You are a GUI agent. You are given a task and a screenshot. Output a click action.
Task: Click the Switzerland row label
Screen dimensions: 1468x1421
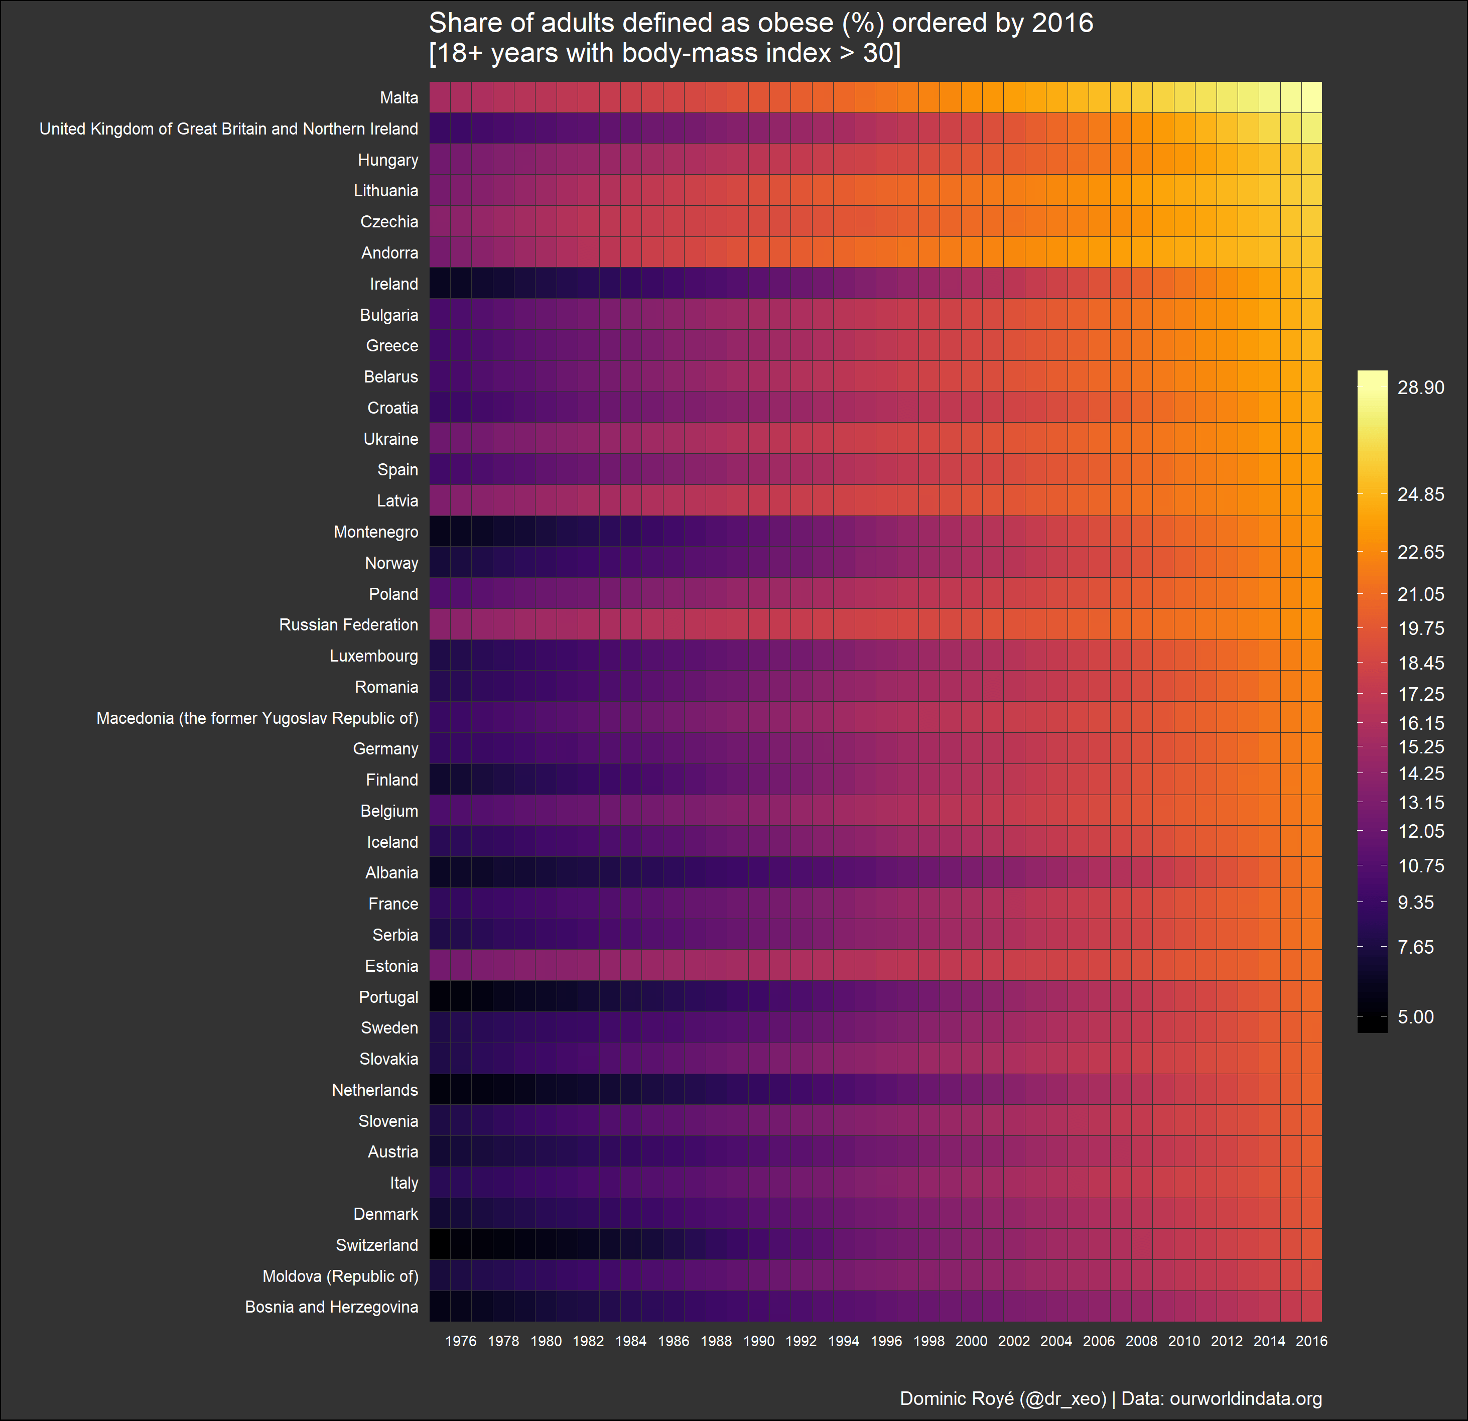coord(377,1245)
